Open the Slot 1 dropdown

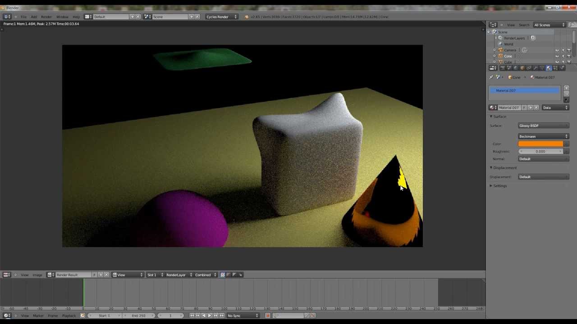(155, 275)
